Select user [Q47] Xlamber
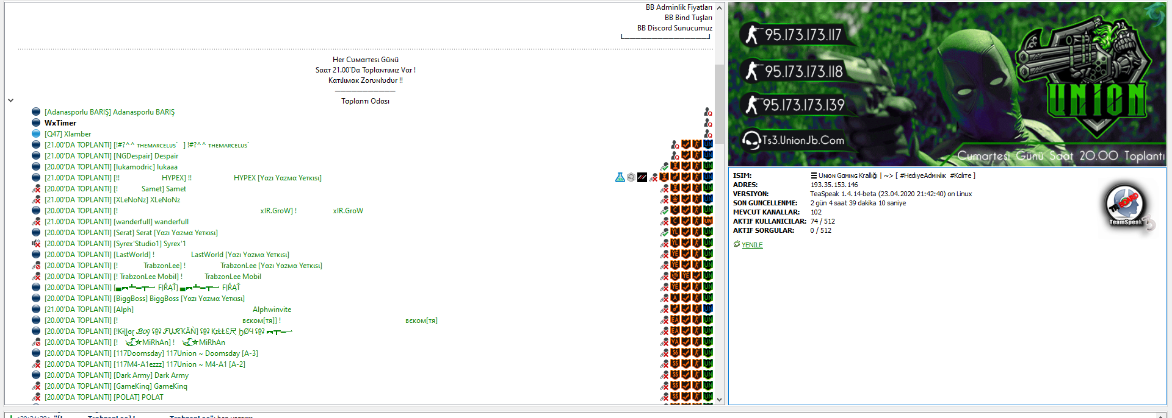The width and height of the screenshot is (1172, 418). [x=68, y=134]
